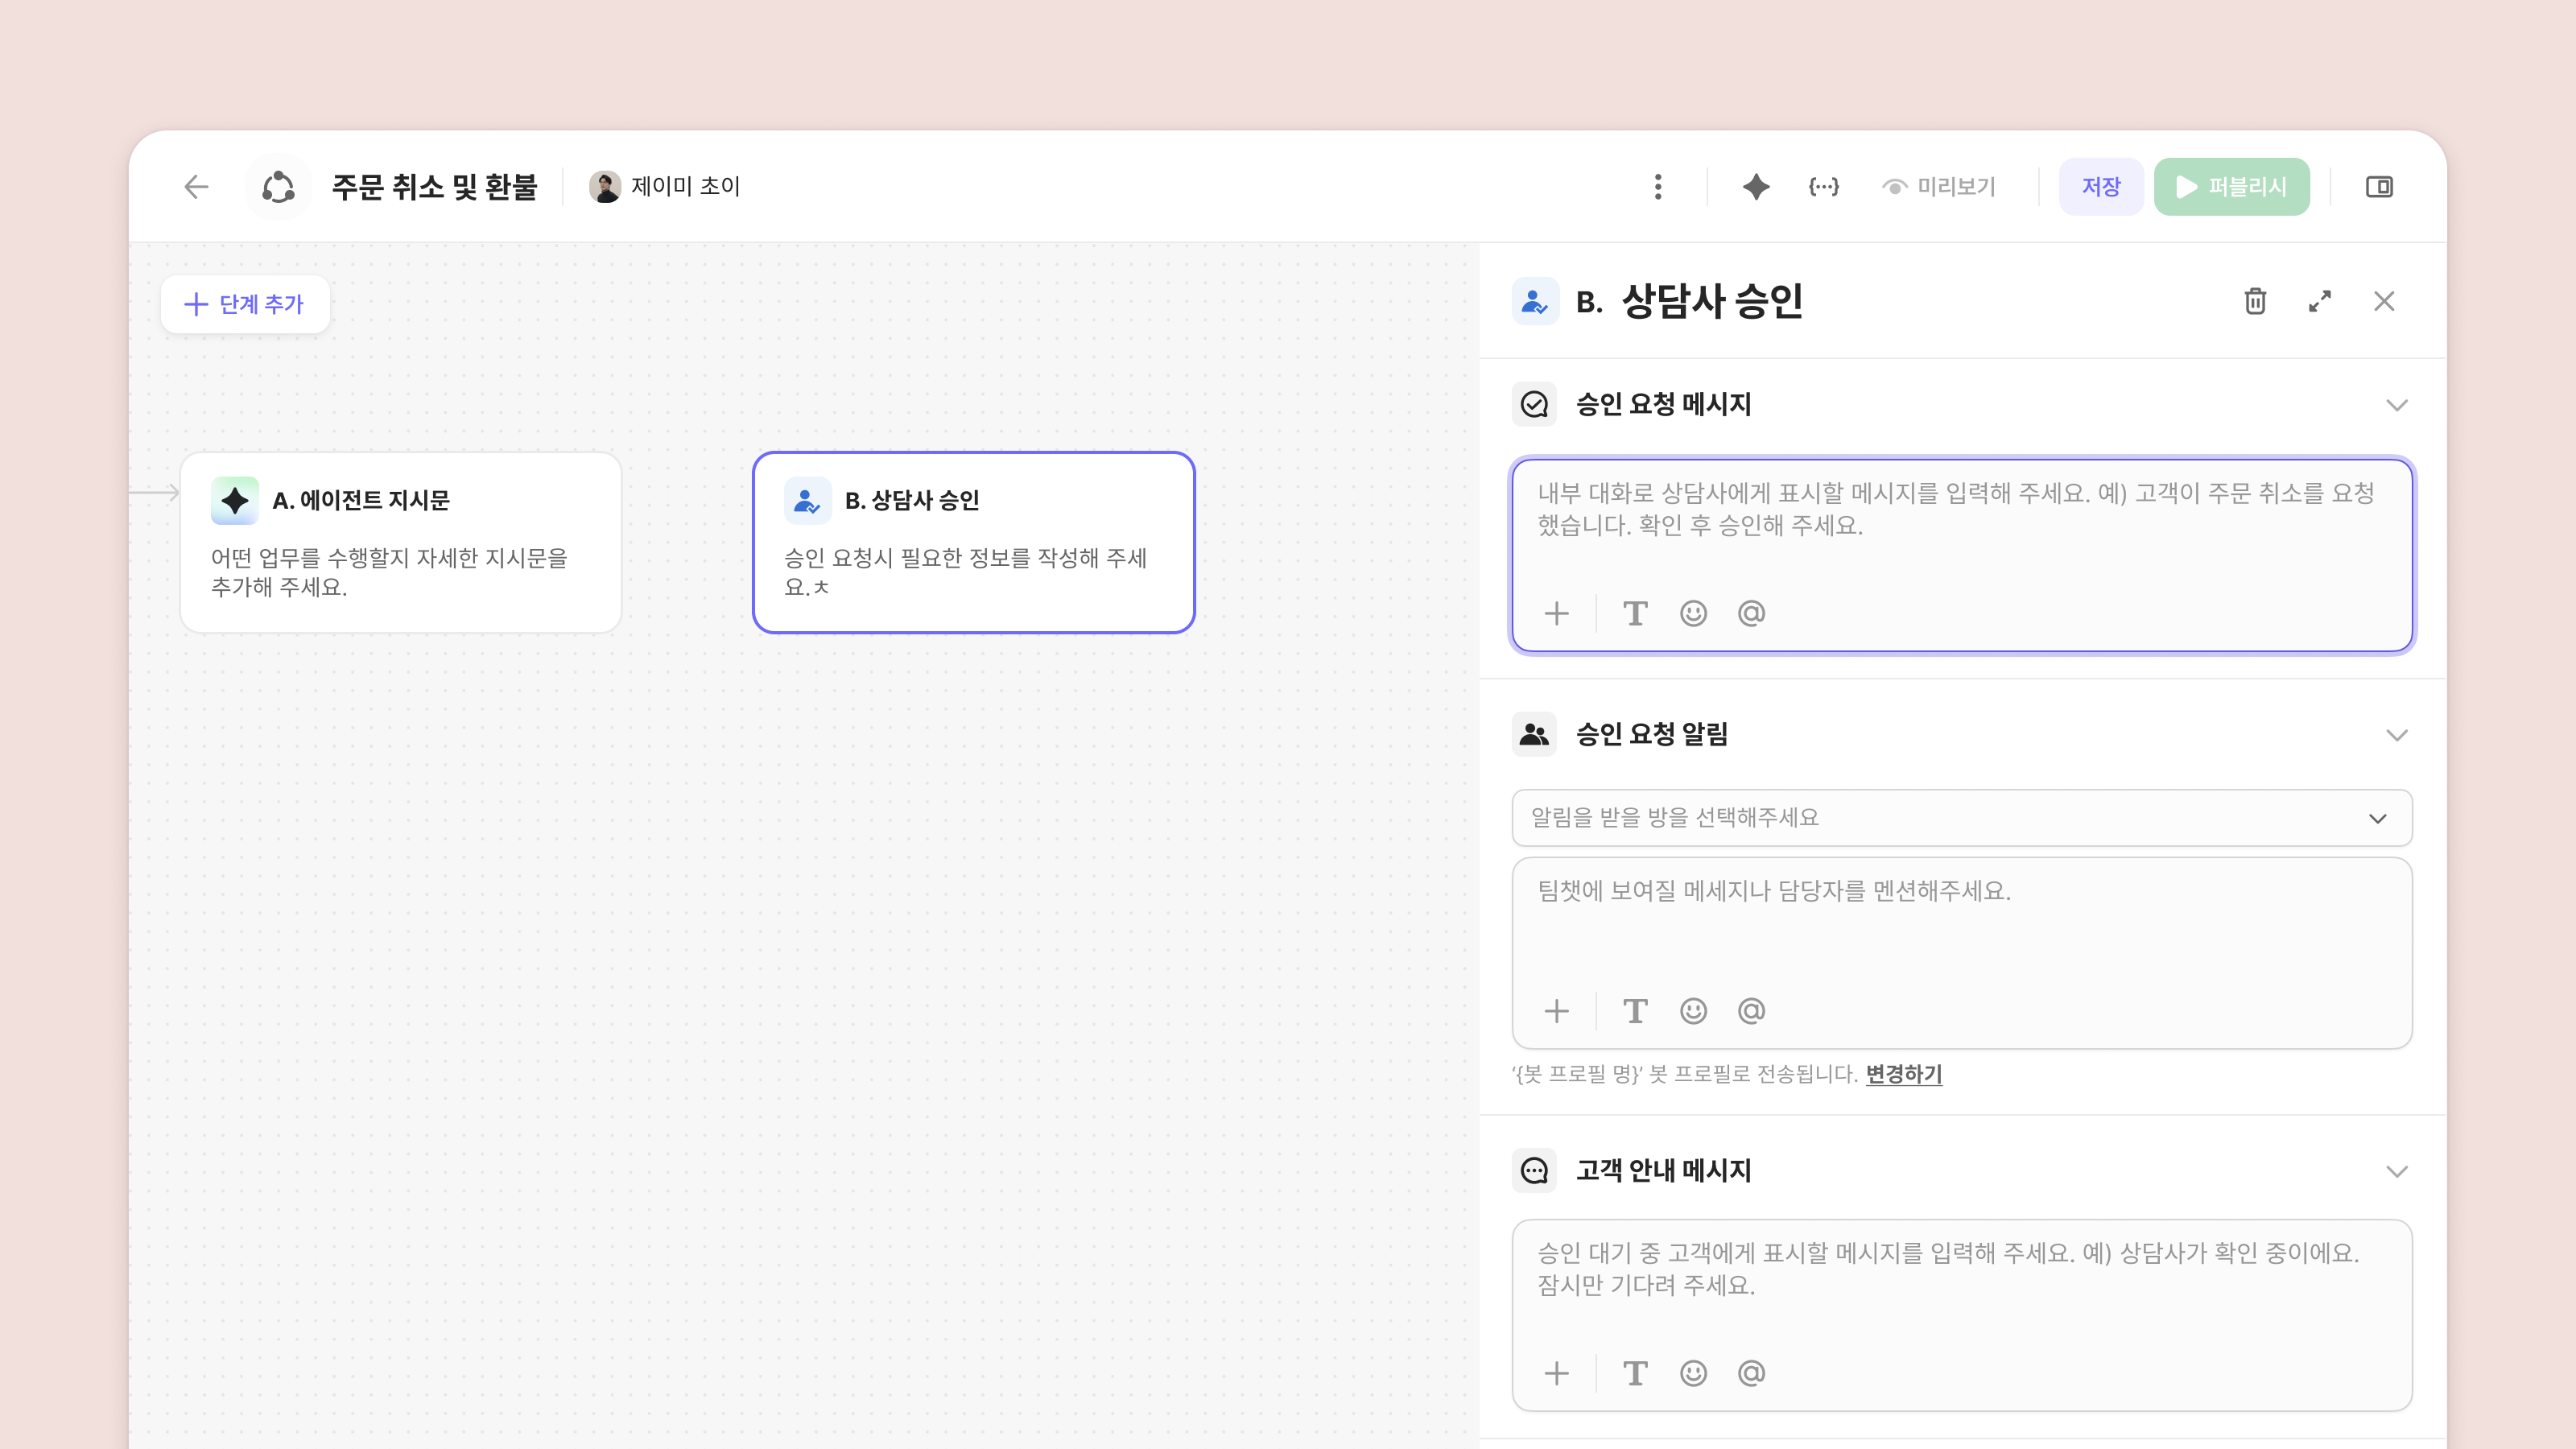2576x1449 pixels.
Task: Click the 퍼블리시 button
Action: [2231, 187]
